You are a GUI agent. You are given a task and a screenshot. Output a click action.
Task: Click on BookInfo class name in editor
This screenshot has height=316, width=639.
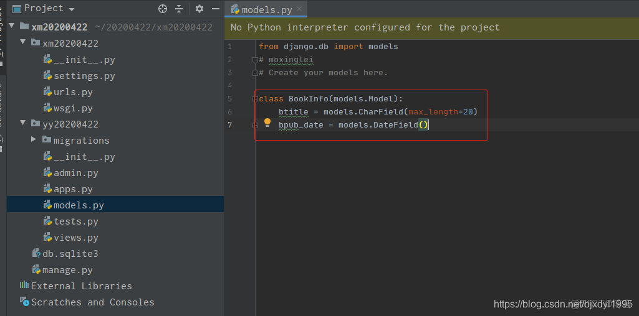pyautogui.click(x=308, y=99)
